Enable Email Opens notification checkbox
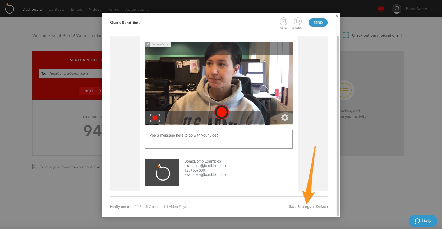This screenshot has width=442, height=229. (x=137, y=207)
